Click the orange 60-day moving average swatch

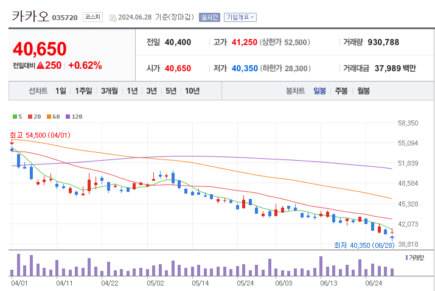coord(49,117)
